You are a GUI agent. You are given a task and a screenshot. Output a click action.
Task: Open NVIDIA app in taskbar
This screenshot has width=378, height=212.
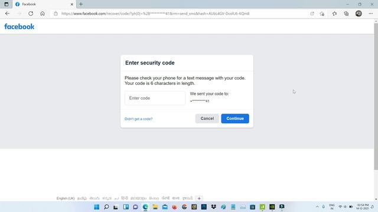pos(272,207)
